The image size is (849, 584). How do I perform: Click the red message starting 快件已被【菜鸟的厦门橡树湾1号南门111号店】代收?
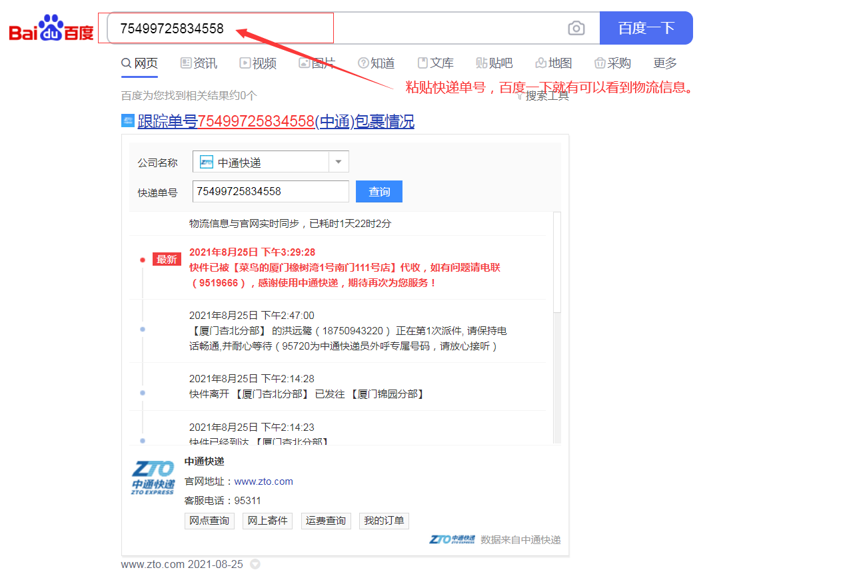tap(345, 275)
